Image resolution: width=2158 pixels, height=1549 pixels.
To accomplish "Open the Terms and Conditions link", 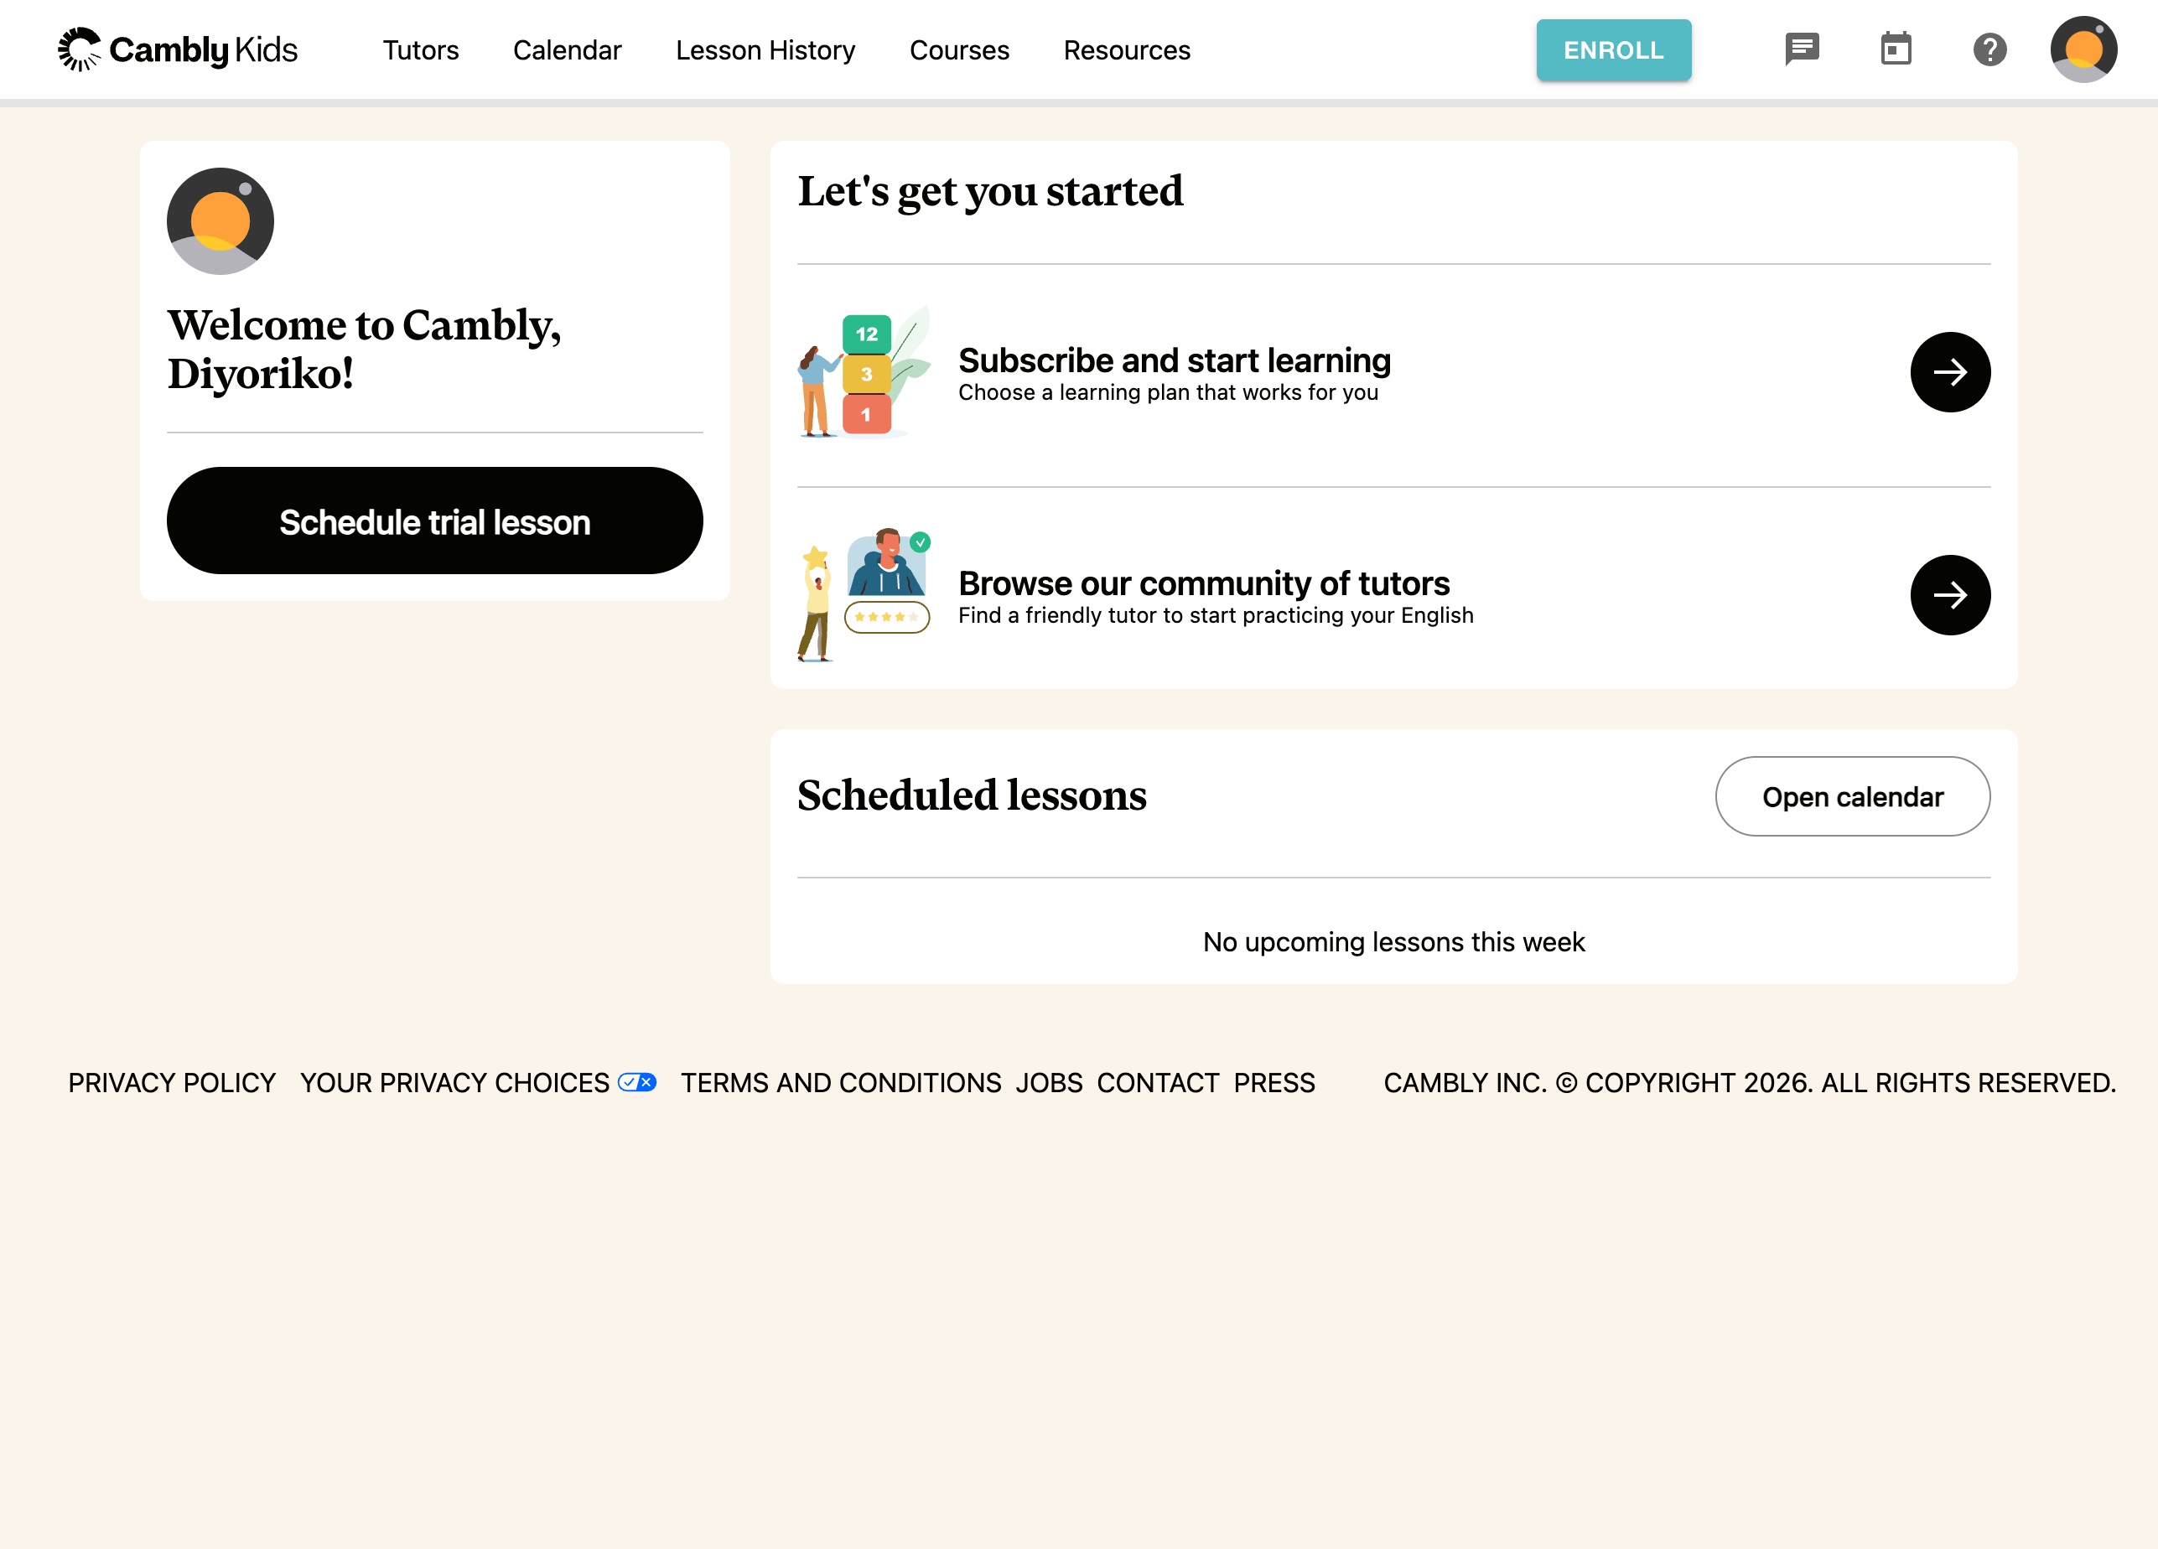I will coord(841,1083).
